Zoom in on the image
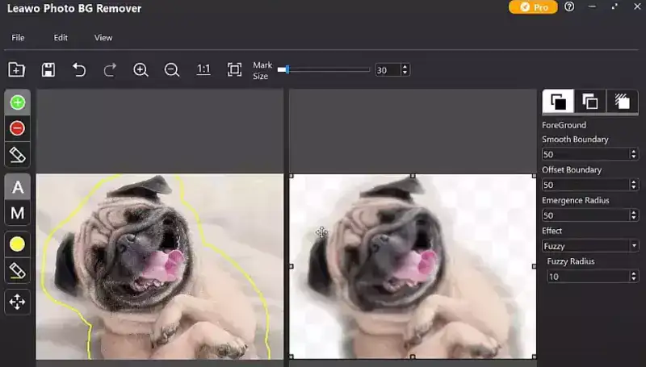The image size is (646, 367). (141, 69)
